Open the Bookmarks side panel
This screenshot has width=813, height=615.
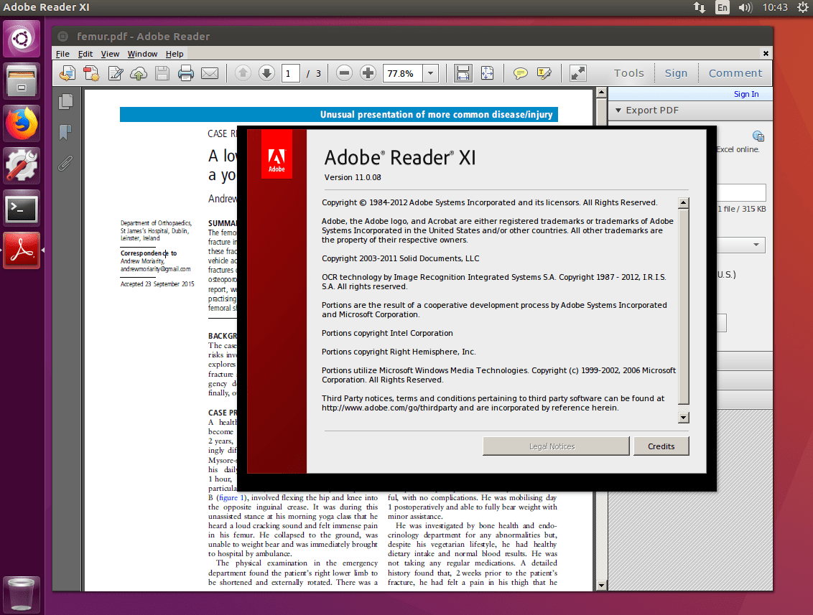(65, 133)
